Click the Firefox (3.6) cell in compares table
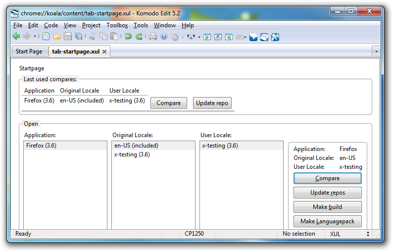This screenshot has height=252, width=393. click(x=40, y=101)
